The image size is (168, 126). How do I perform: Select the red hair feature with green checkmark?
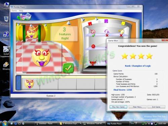coord(93,33)
